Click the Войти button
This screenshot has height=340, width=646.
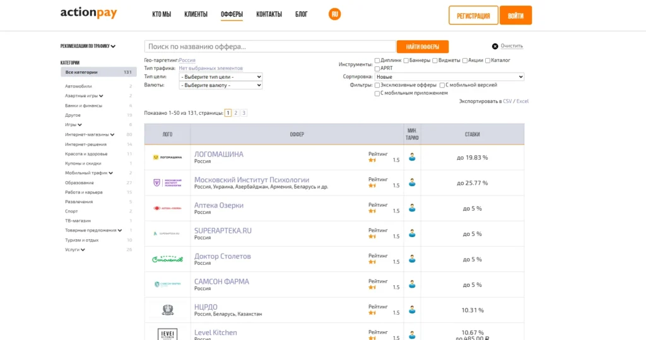(515, 16)
